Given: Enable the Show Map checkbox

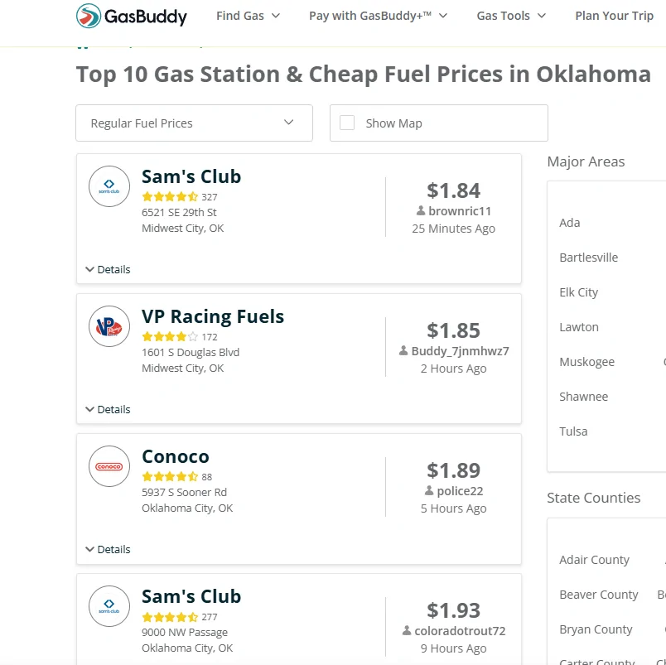Looking at the screenshot, I should click(347, 123).
